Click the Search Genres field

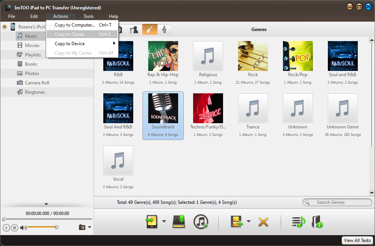[x=337, y=202]
